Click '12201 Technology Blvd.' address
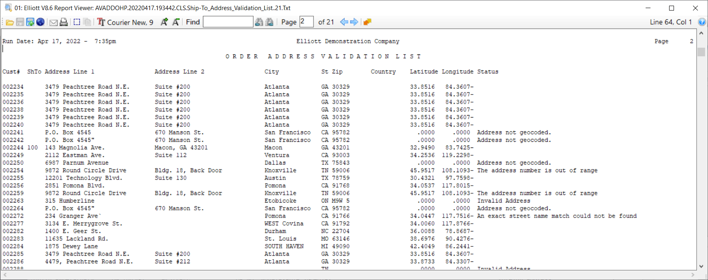Image resolution: width=708 pixels, height=280 pixels. point(84,178)
